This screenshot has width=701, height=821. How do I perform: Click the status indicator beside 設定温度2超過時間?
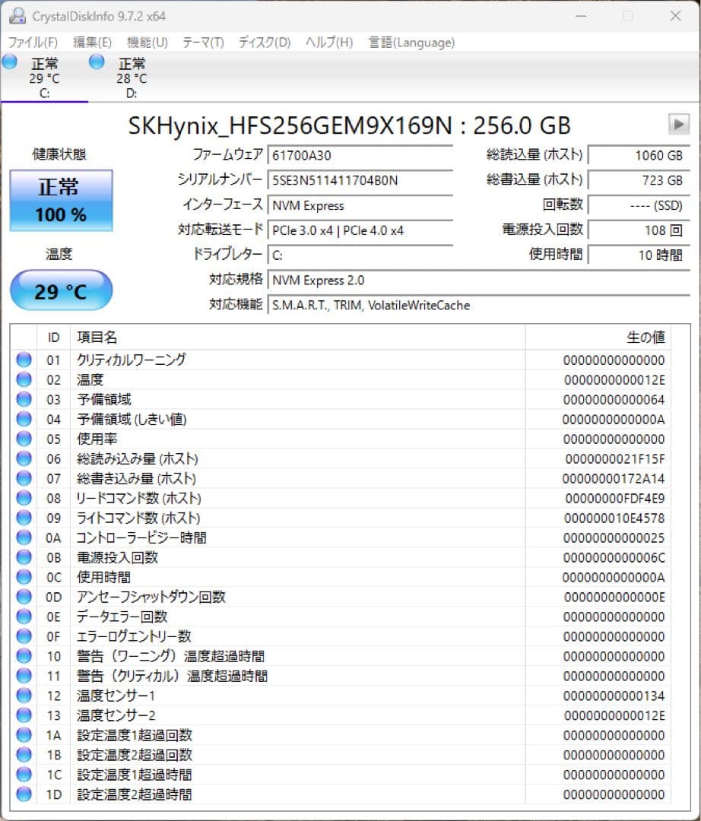coord(23,794)
